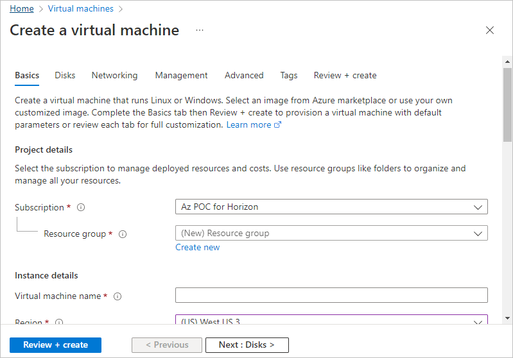Click the Previous button
The width and height of the screenshot is (513, 358).
click(x=167, y=345)
